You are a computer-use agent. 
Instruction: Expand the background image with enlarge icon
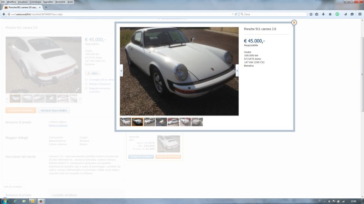point(77,89)
